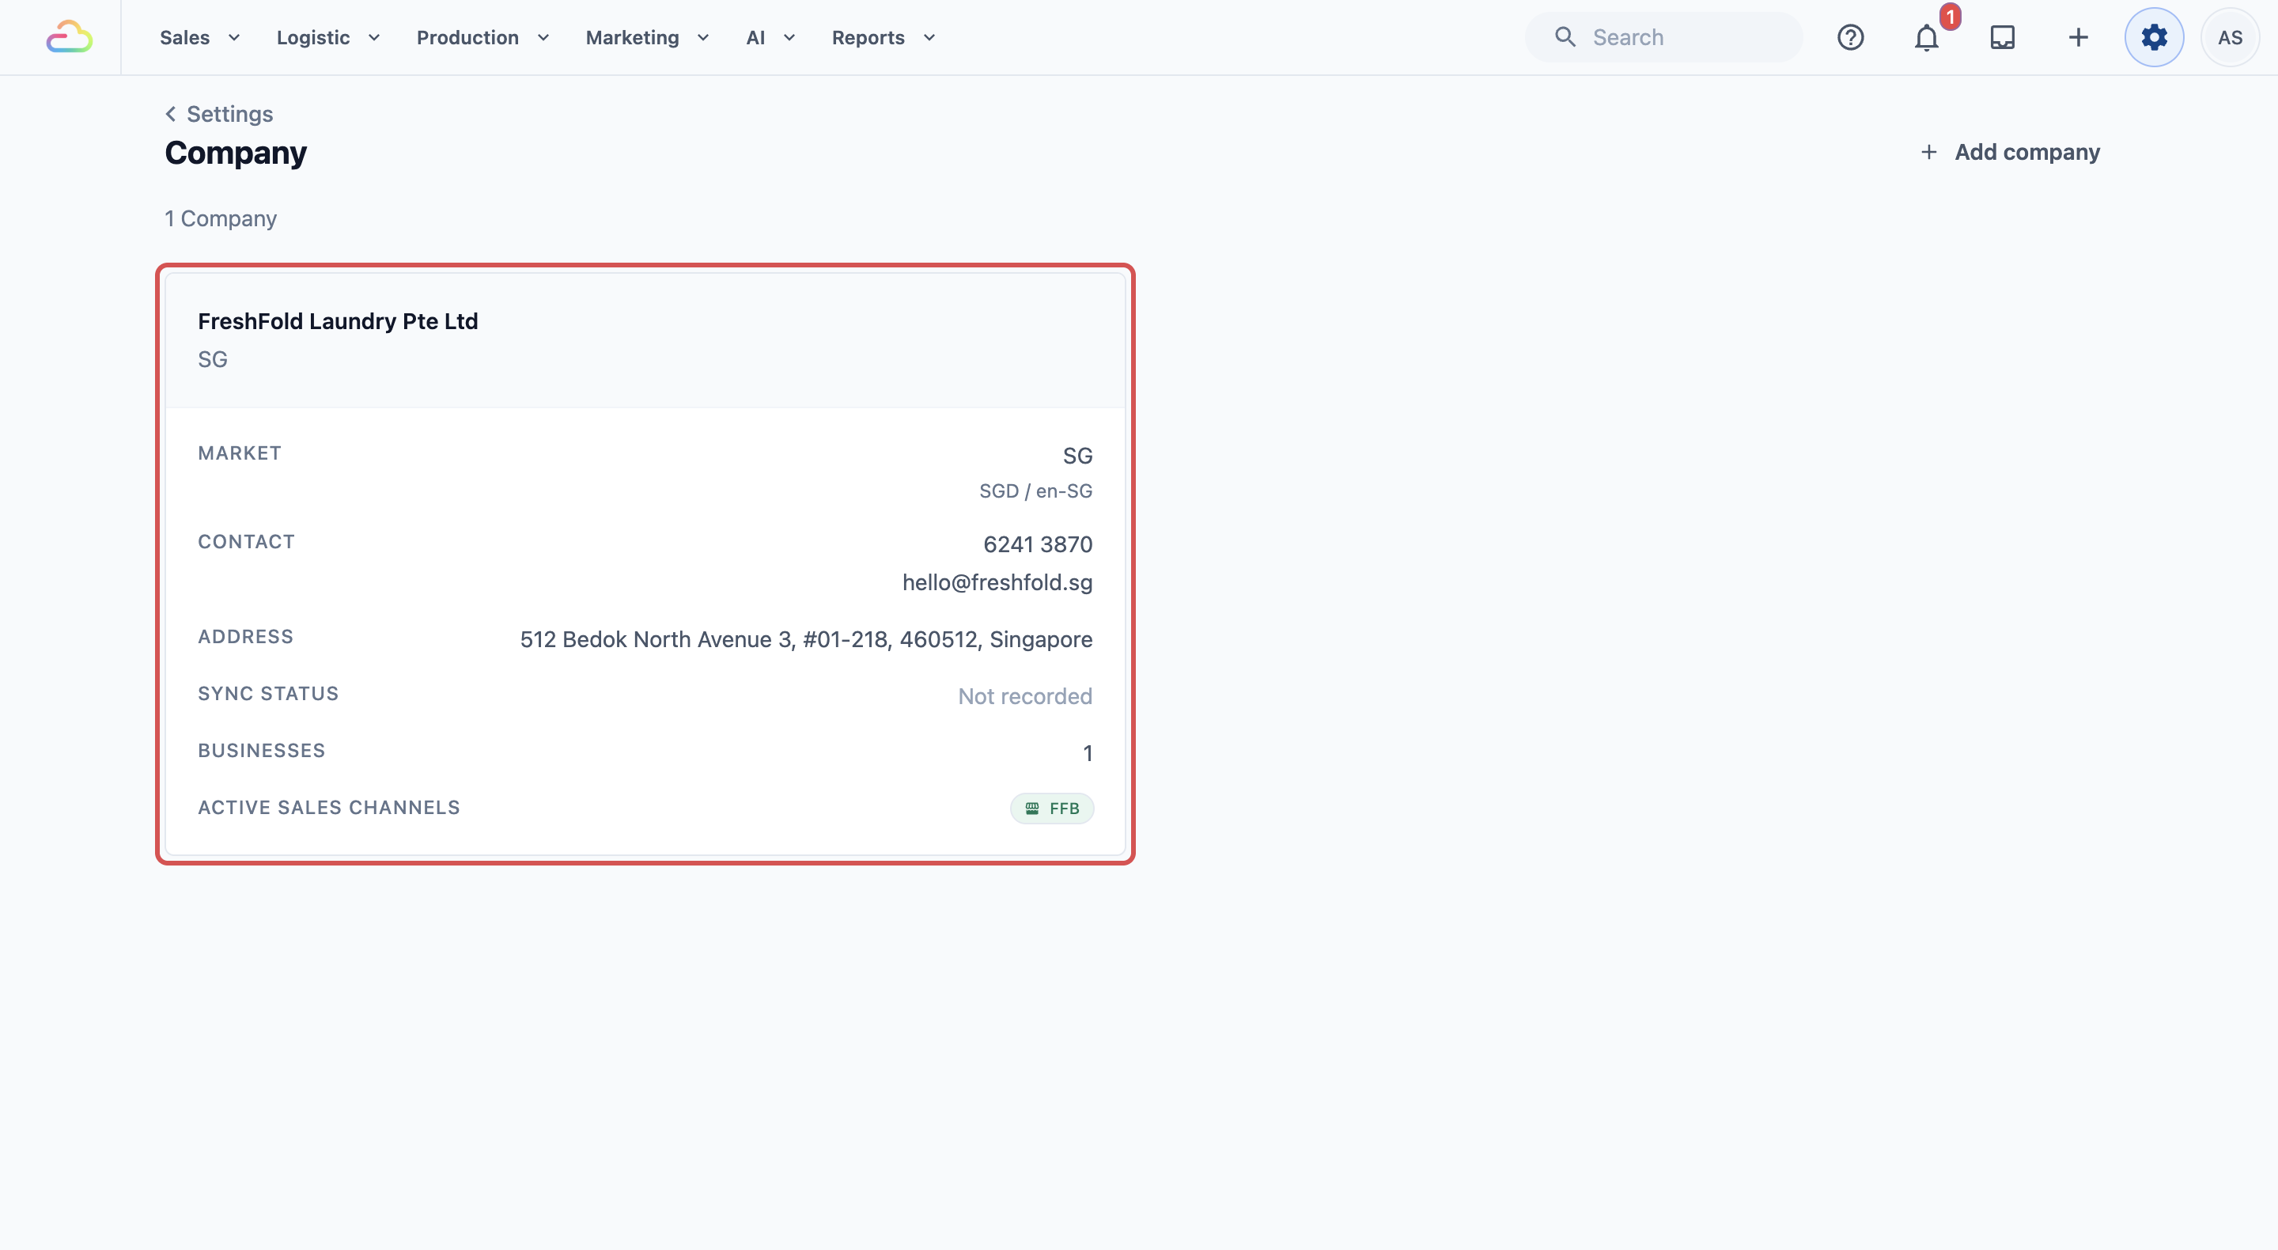The image size is (2278, 1250).
Task: Expand the Reports dropdown menu
Action: coord(884,37)
